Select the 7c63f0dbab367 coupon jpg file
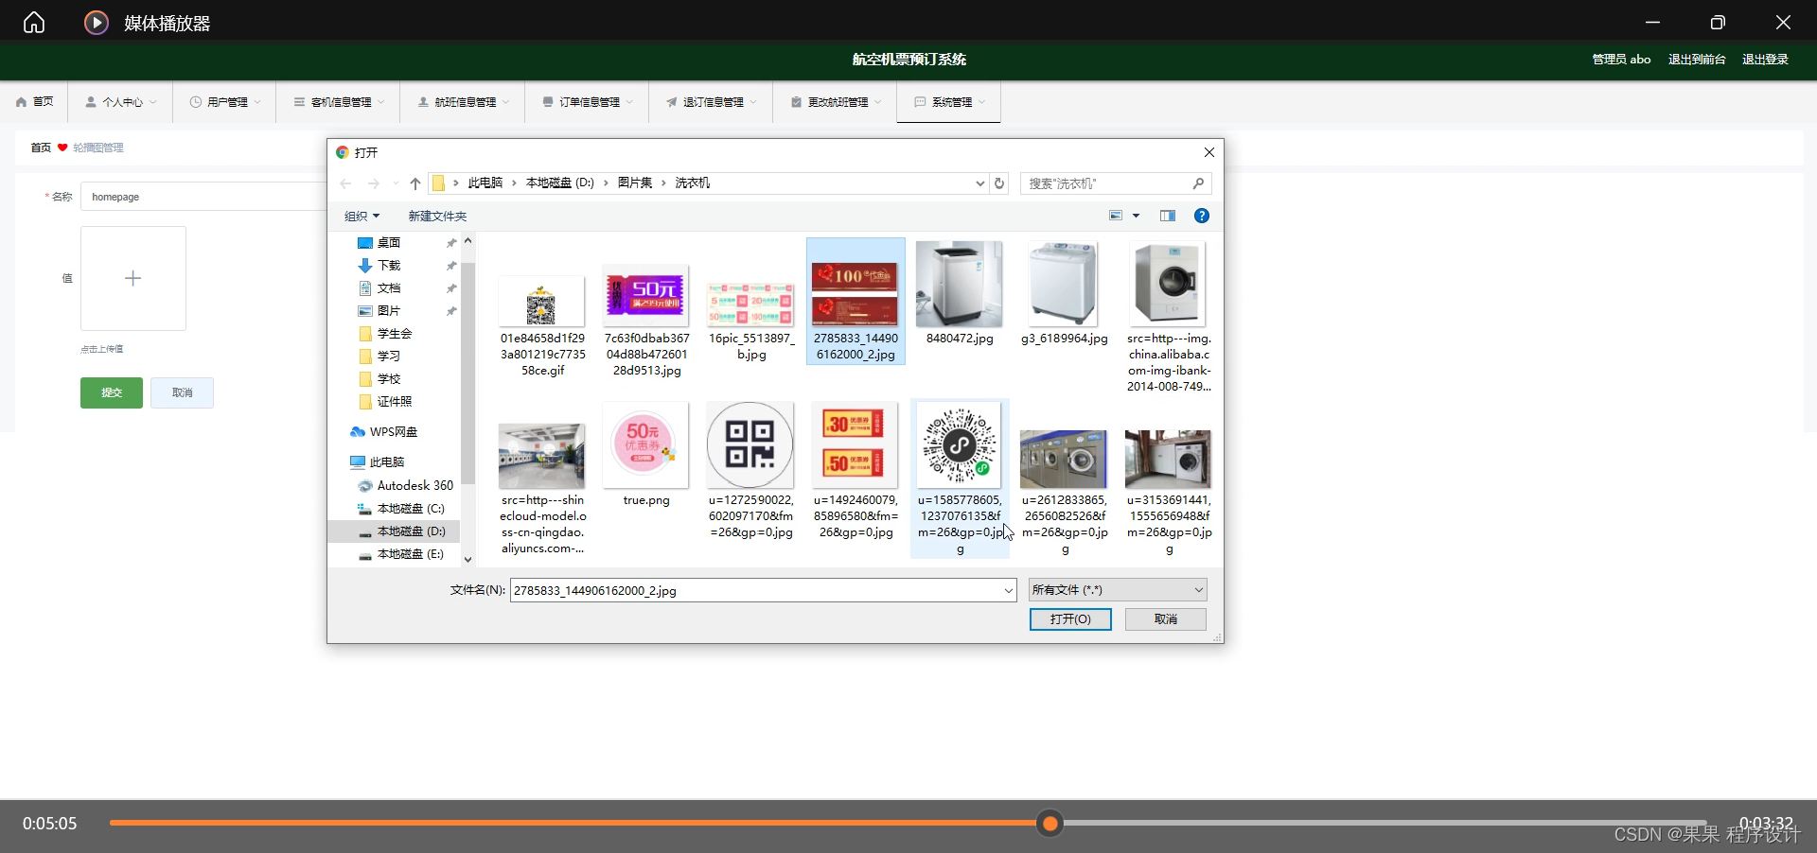 pyautogui.click(x=646, y=296)
